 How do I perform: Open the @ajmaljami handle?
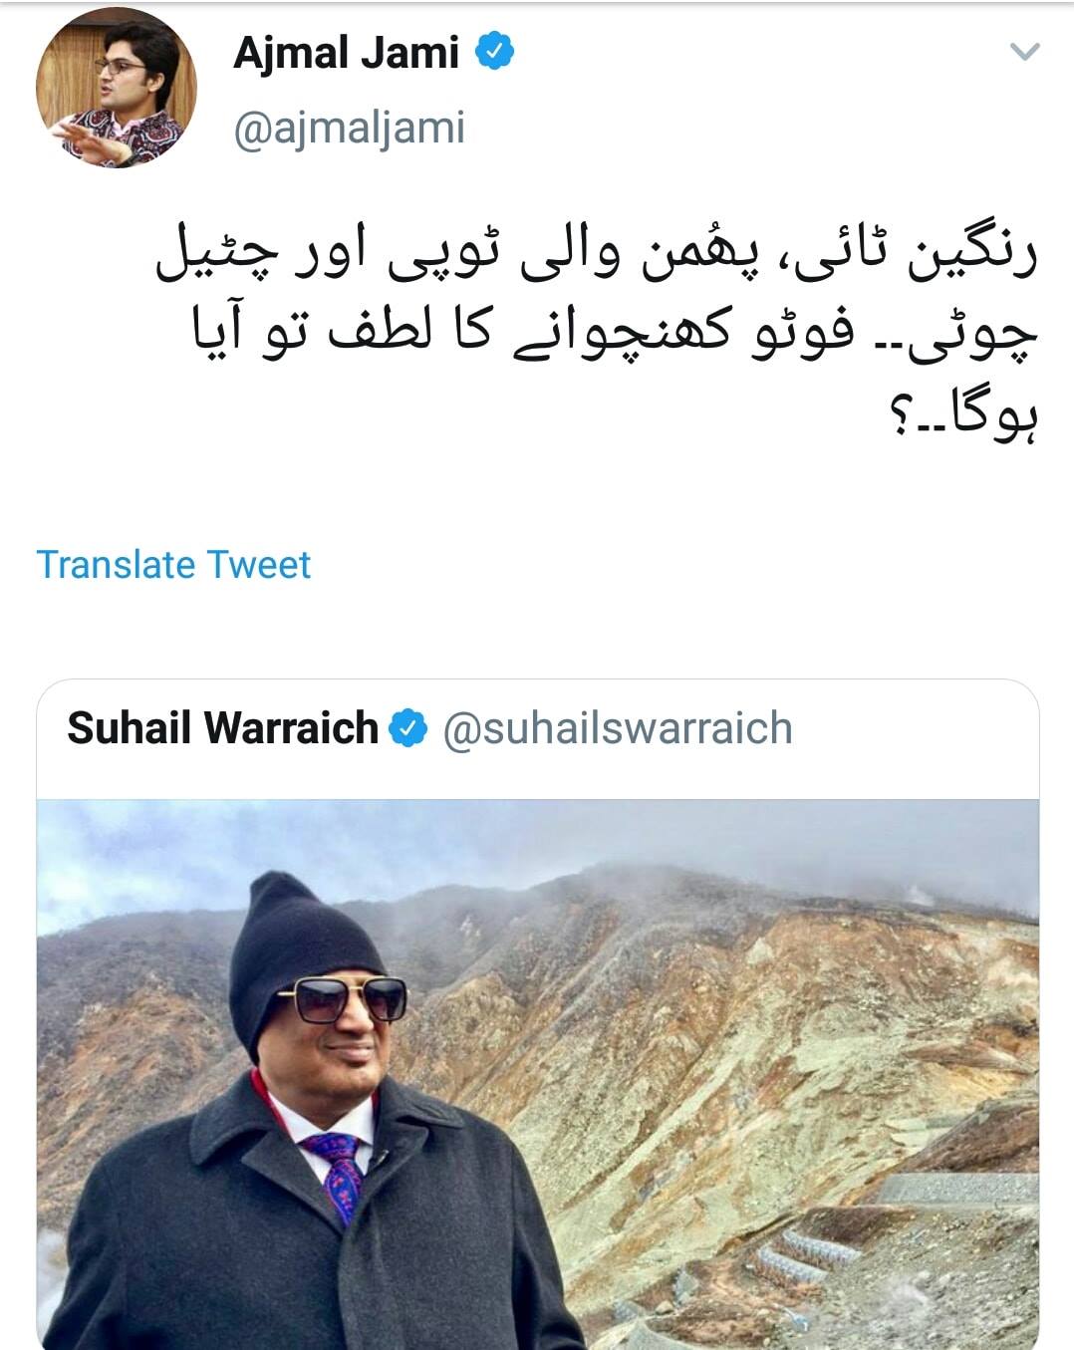[x=349, y=129]
